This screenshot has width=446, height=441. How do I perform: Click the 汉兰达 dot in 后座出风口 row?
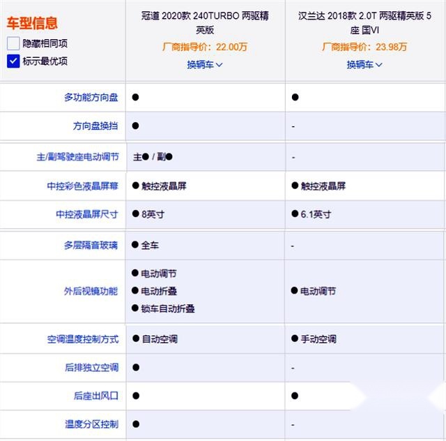point(295,396)
